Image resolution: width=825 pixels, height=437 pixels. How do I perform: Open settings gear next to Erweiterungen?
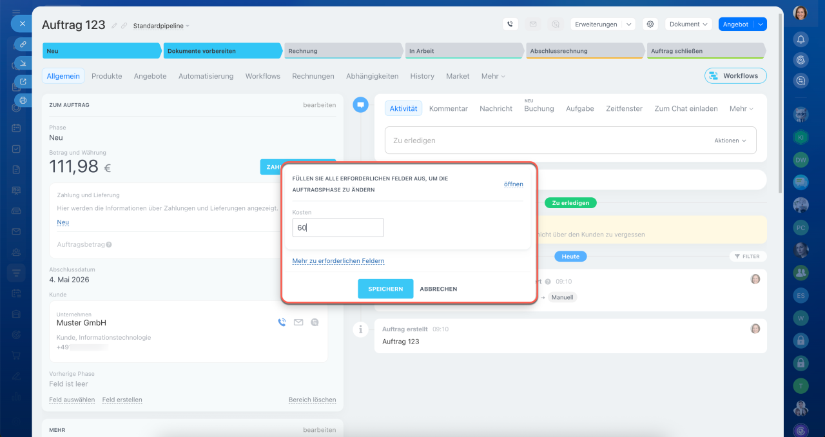(650, 24)
